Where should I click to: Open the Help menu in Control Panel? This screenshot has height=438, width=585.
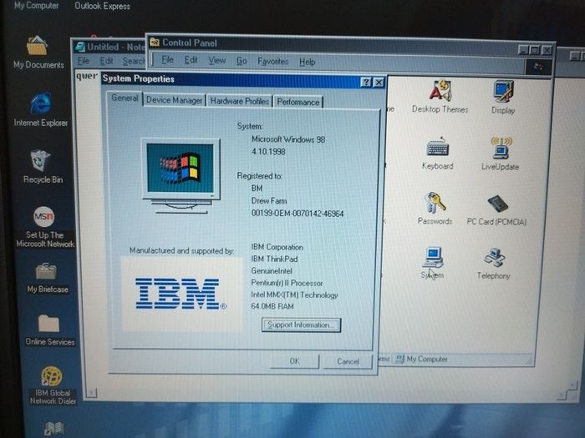307,62
